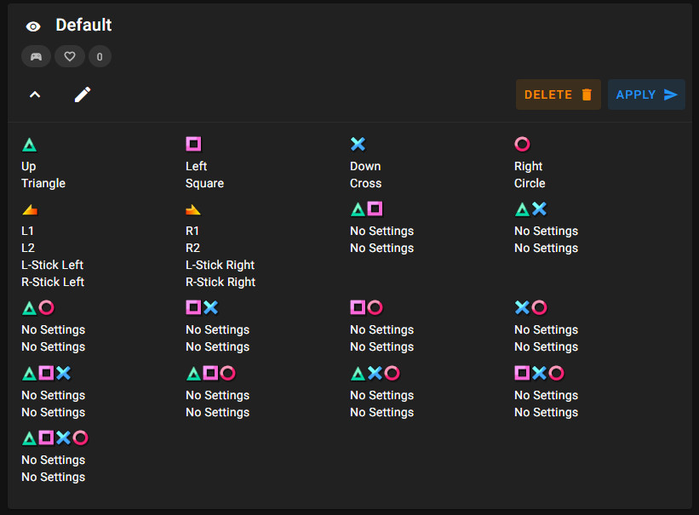
Task: Select the Triangle Square Cross triple combo
Action: (x=44, y=373)
